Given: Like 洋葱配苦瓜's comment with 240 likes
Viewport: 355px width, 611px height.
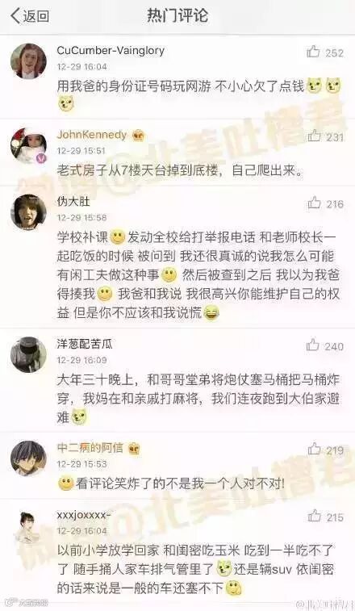Looking at the screenshot, I should pos(313,345).
